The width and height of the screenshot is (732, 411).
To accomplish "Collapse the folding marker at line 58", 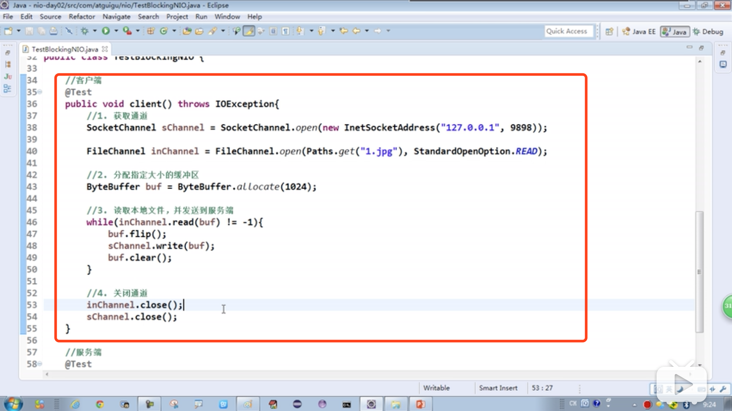I will 39,364.
